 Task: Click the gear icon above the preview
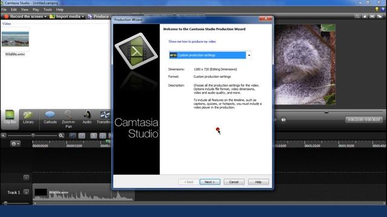pos(365,16)
